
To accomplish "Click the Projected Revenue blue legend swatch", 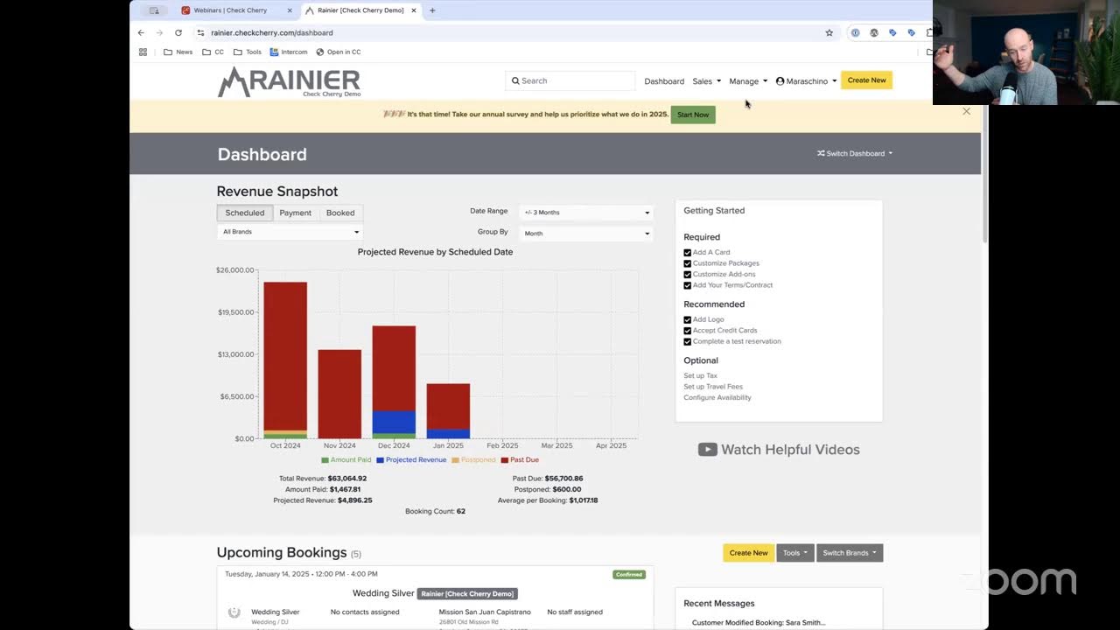I will (380, 460).
